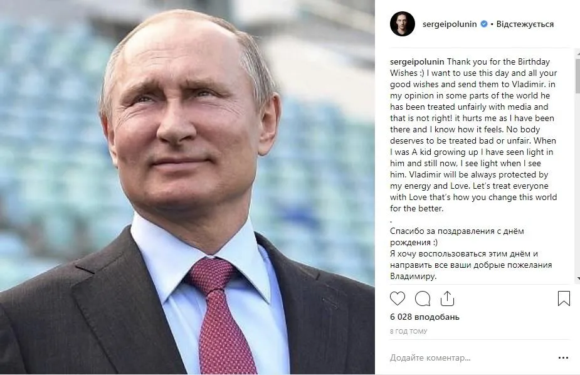Open the three-dot more options menu

[x=563, y=357]
